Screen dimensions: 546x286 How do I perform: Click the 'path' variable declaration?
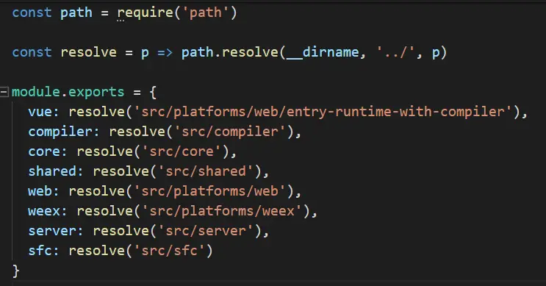pyautogui.click(x=76, y=13)
